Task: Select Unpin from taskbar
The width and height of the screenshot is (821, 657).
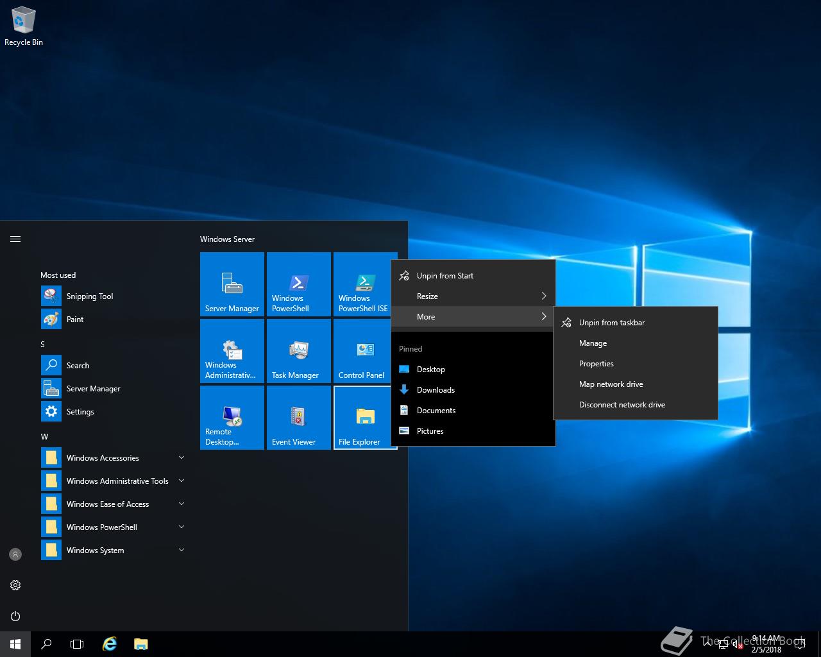Action: pos(636,323)
